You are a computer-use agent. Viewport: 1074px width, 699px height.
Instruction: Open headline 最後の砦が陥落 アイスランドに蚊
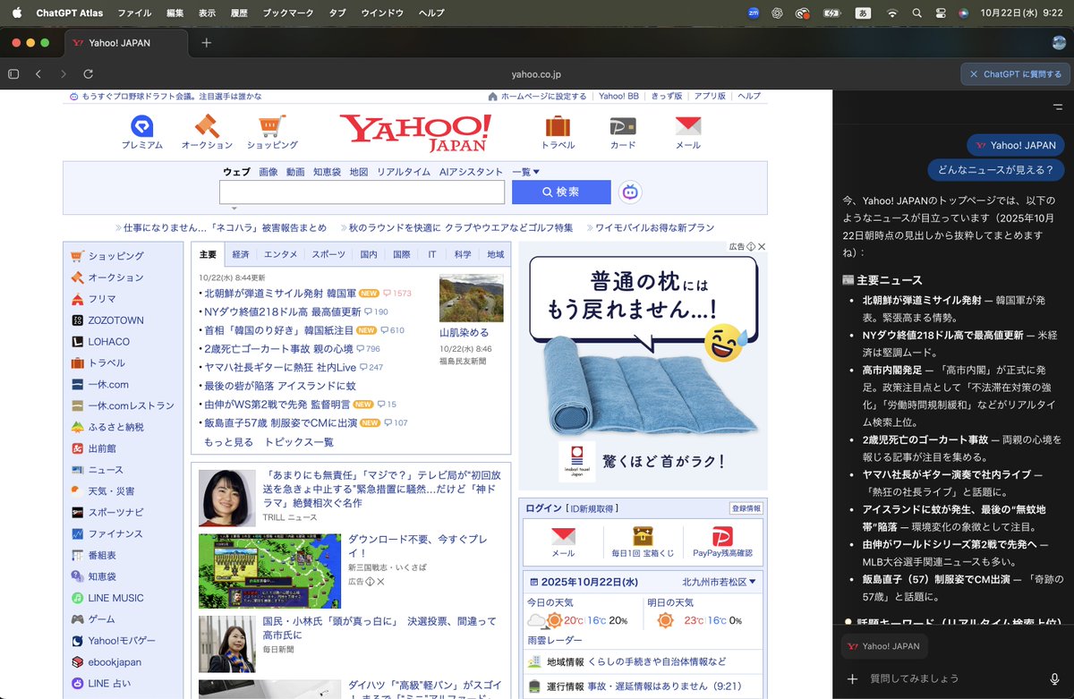pyautogui.click(x=279, y=386)
